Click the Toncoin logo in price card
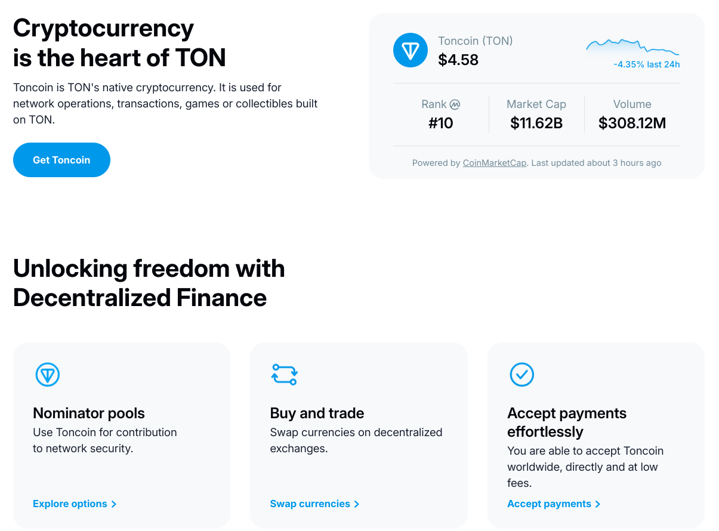The image size is (719, 531). tap(410, 50)
